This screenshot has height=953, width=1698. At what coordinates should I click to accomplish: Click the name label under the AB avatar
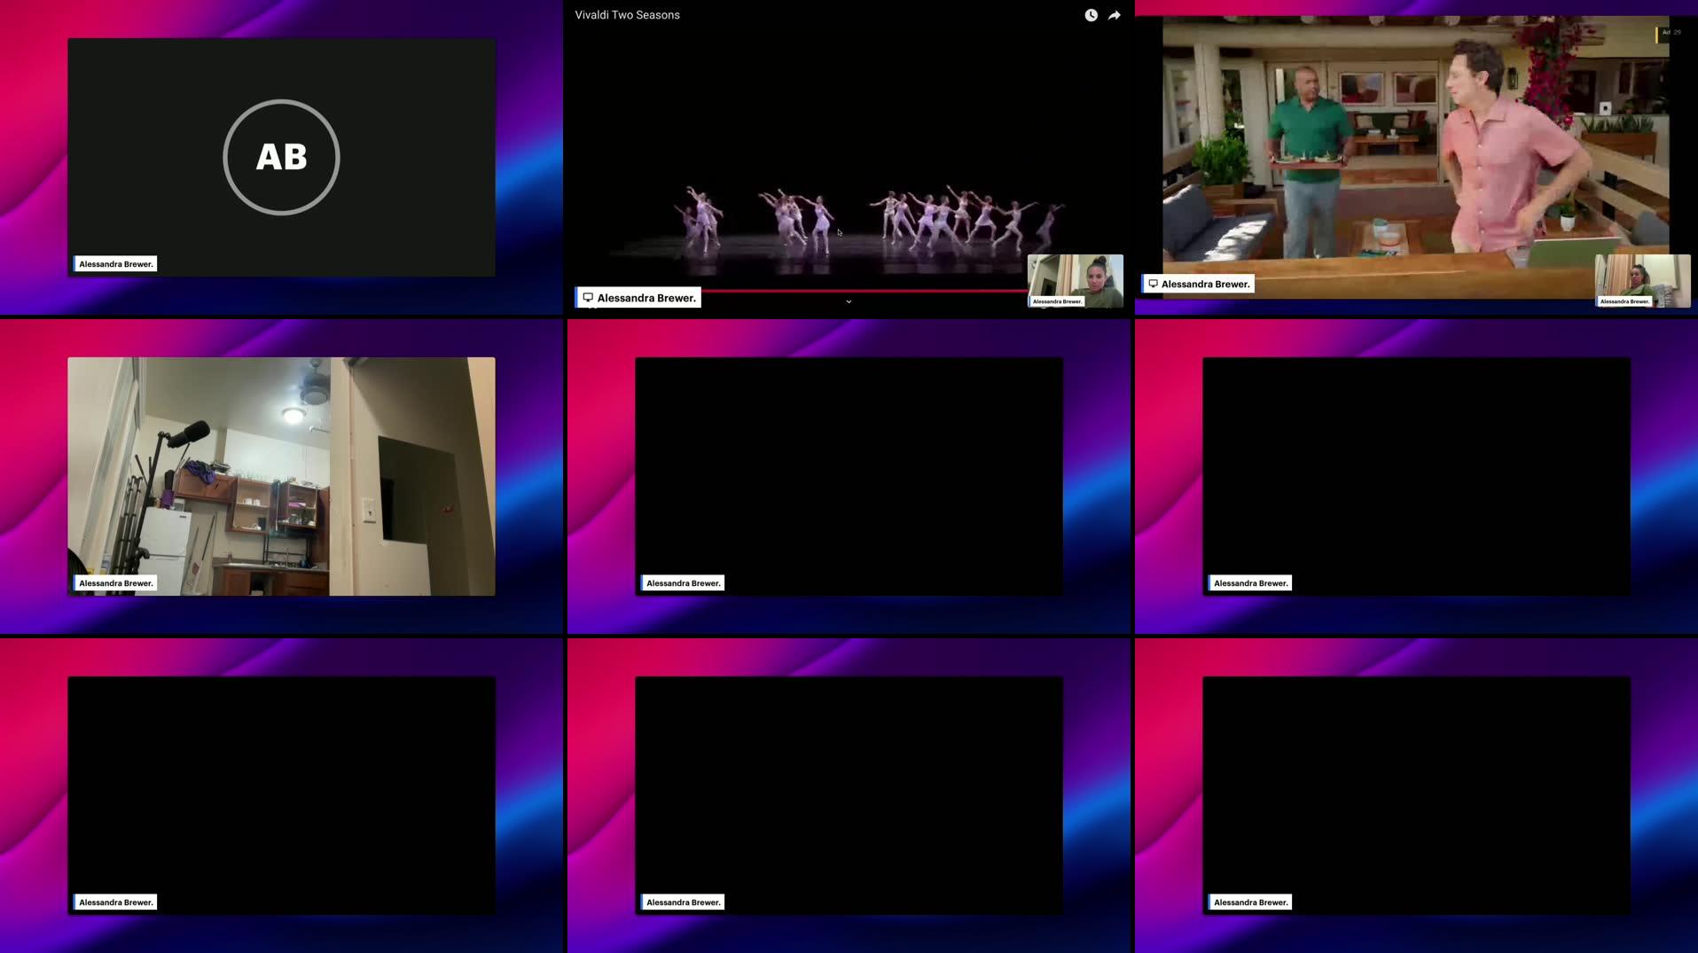(x=115, y=264)
